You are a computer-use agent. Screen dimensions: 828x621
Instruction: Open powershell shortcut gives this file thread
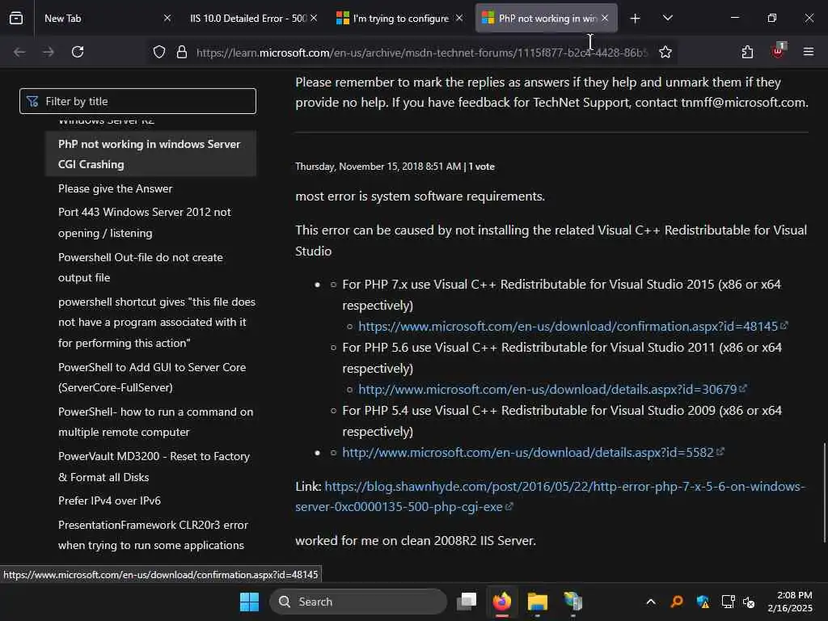click(x=156, y=322)
